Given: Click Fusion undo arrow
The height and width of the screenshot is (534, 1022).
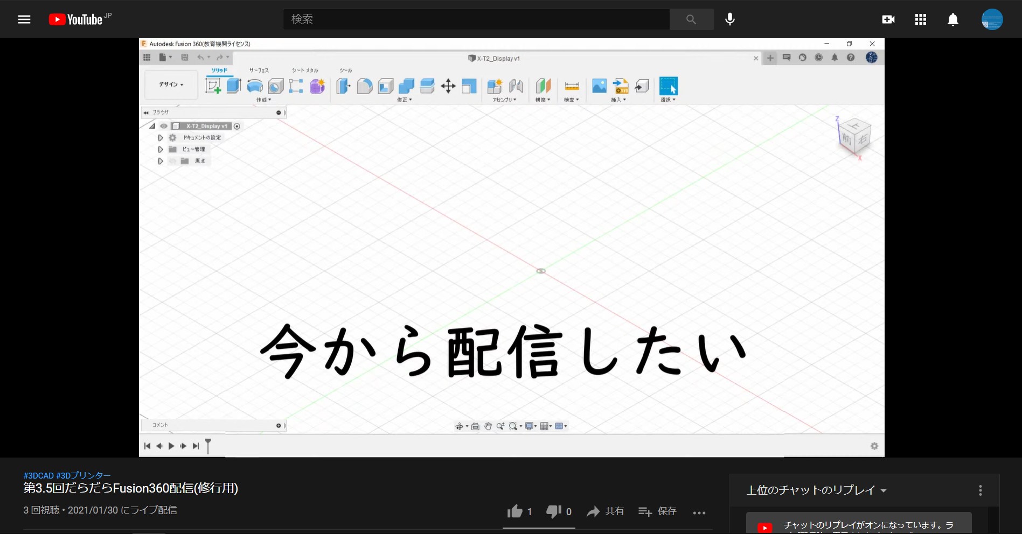Looking at the screenshot, I should pyautogui.click(x=200, y=58).
